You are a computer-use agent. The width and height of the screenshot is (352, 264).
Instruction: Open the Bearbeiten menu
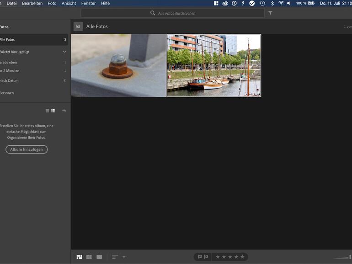tap(32, 3)
